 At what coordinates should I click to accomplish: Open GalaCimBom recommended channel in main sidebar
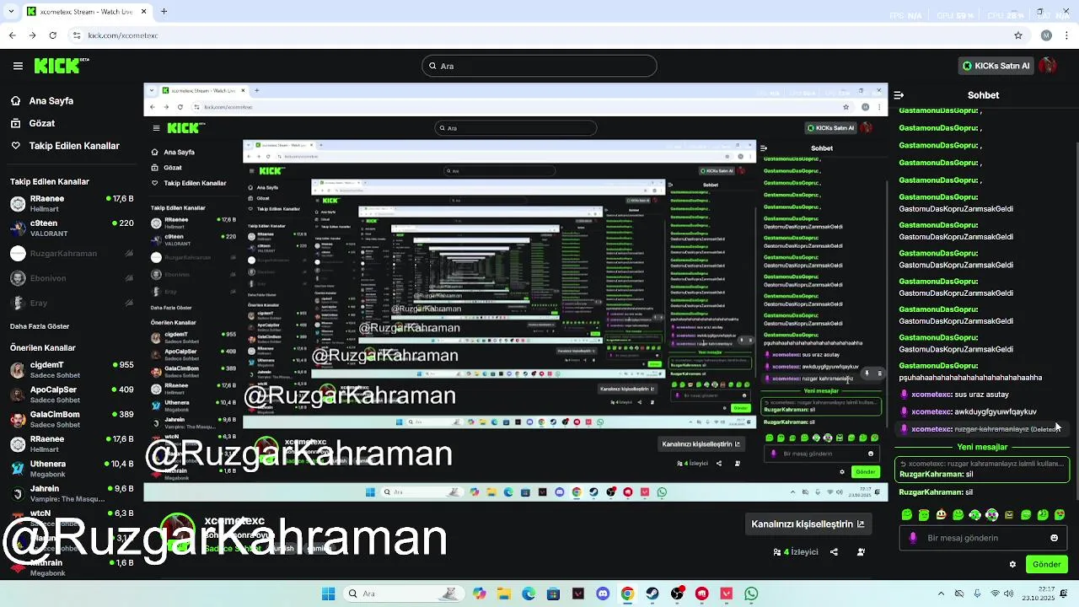tap(72, 419)
